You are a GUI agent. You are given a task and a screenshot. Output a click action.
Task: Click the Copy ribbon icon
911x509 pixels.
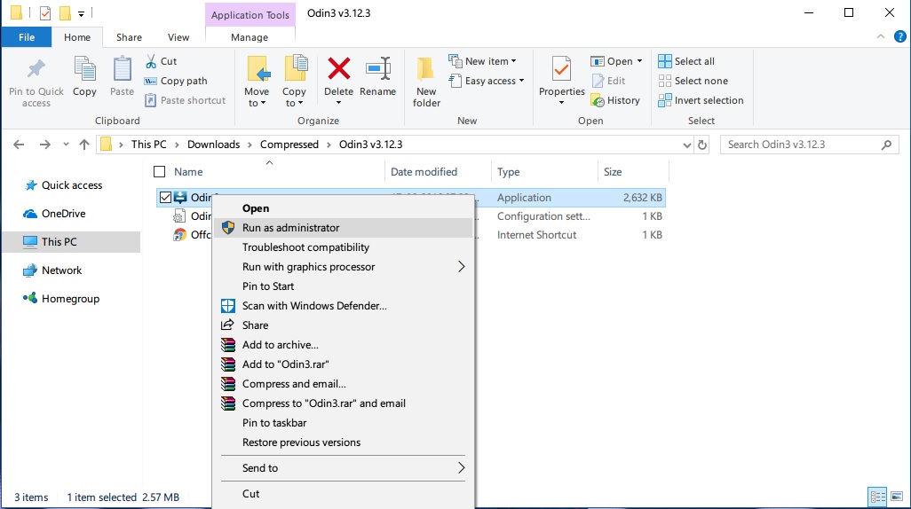tap(85, 69)
